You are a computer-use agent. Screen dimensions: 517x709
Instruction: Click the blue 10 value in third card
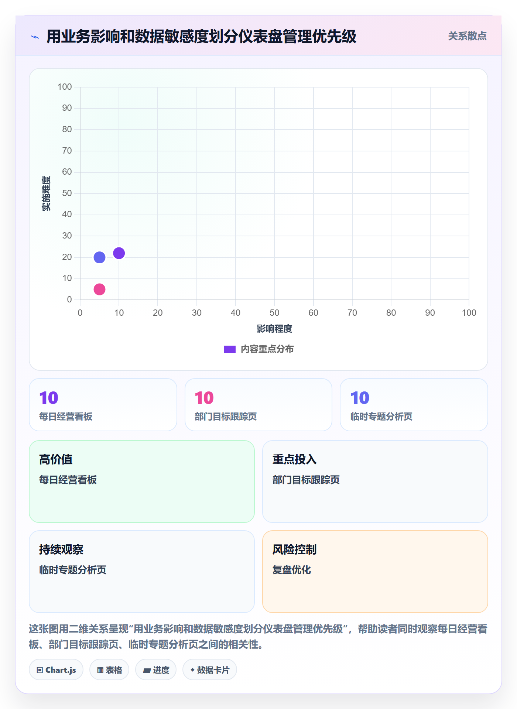pyautogui.click(x=360, y=398)
